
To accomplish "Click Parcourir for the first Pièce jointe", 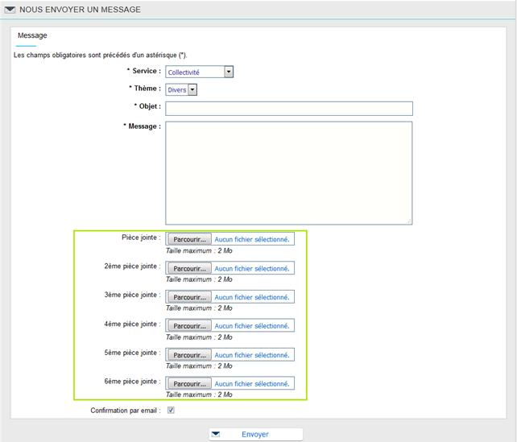I will click(x=189, y=239).
